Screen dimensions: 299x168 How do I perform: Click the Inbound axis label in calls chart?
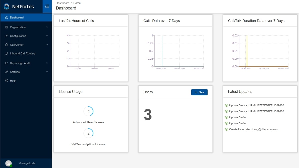click(x=111, y=69)
